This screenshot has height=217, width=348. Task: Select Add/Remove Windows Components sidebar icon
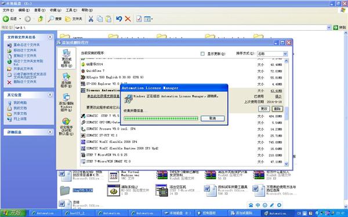coord(66,102)
